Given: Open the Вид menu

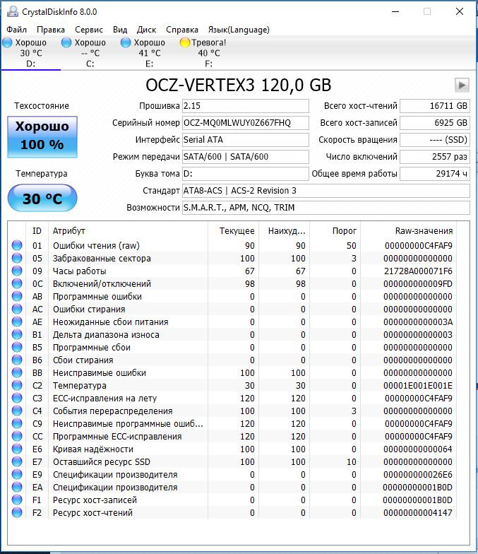Looking at the screenshot, I should pyautogui.click(x=120, y=30).
